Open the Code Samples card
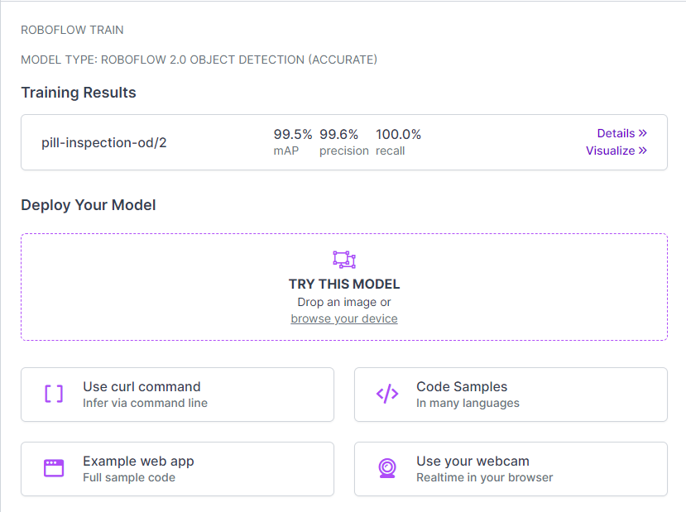This screenshot has width=686, height=512. (511, 395)
